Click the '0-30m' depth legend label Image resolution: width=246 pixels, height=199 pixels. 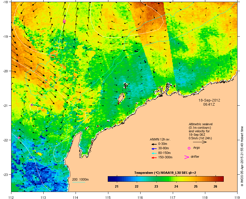point(163,144)
